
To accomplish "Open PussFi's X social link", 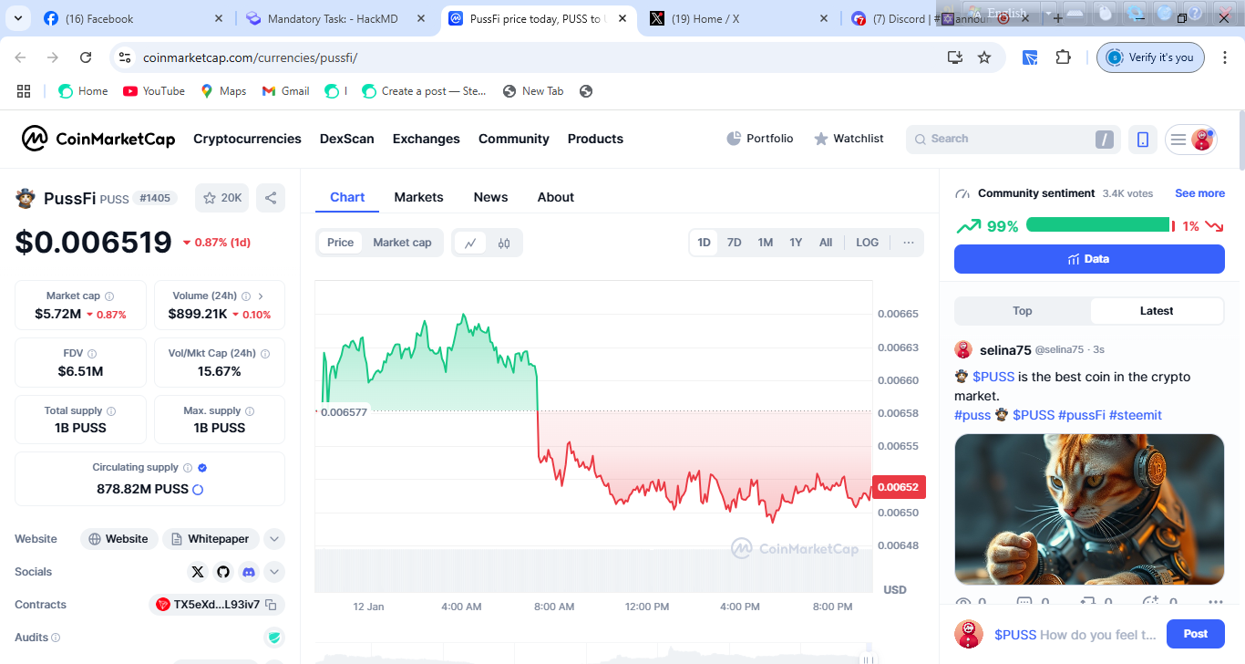I will [198, 572].
